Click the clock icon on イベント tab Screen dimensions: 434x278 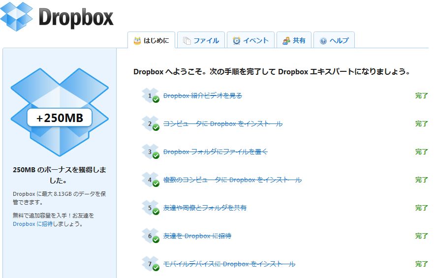236,41
